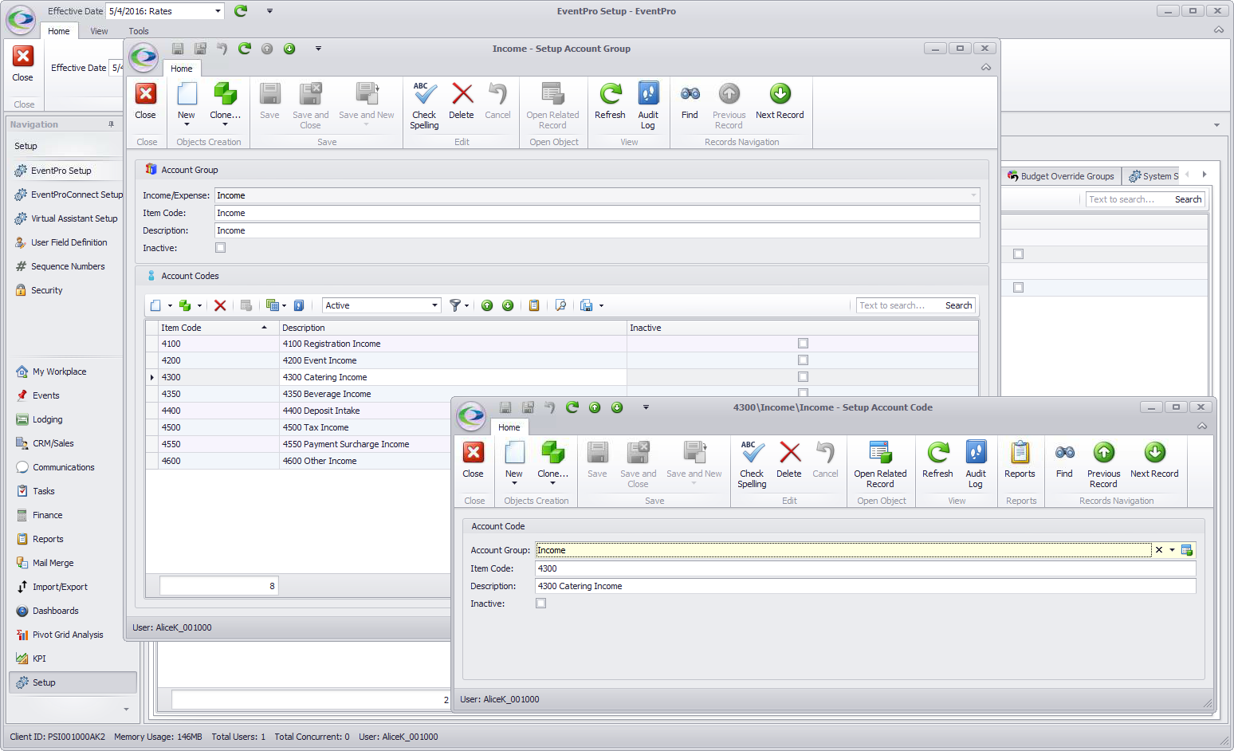Click green down arrow in Account Codes toolbar

click(508, 305)
